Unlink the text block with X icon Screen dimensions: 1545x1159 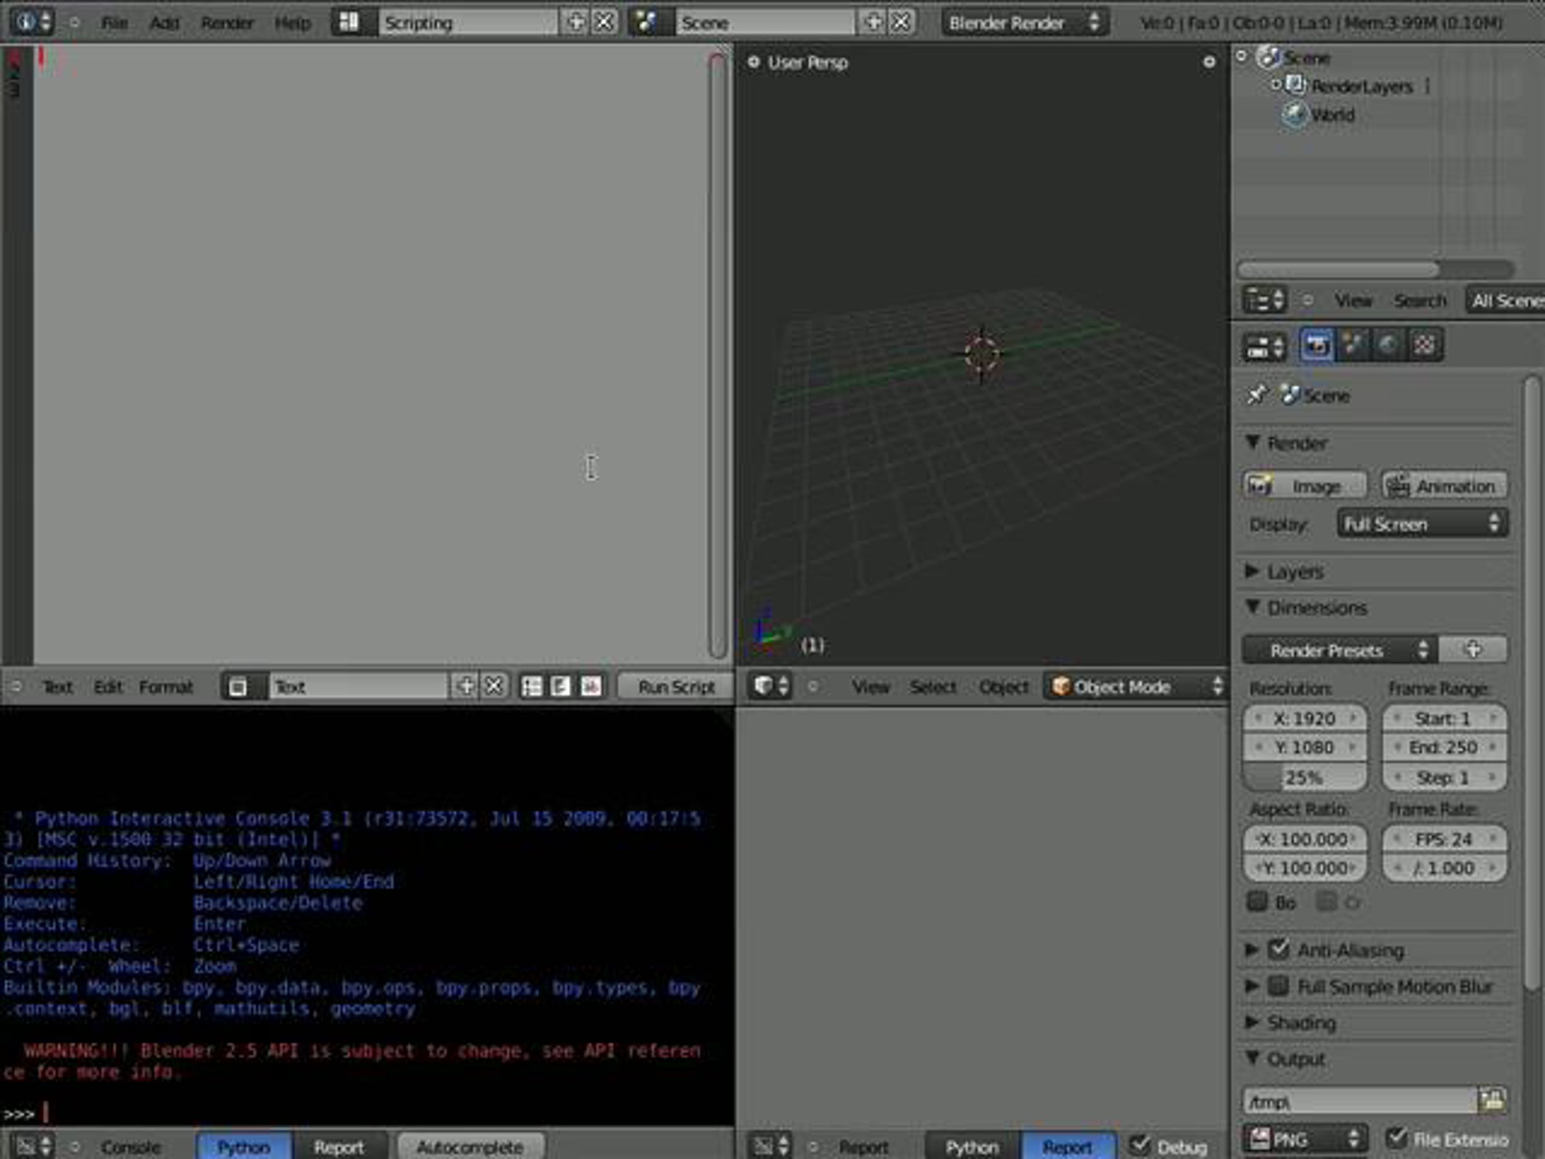(x=494, y=687)
